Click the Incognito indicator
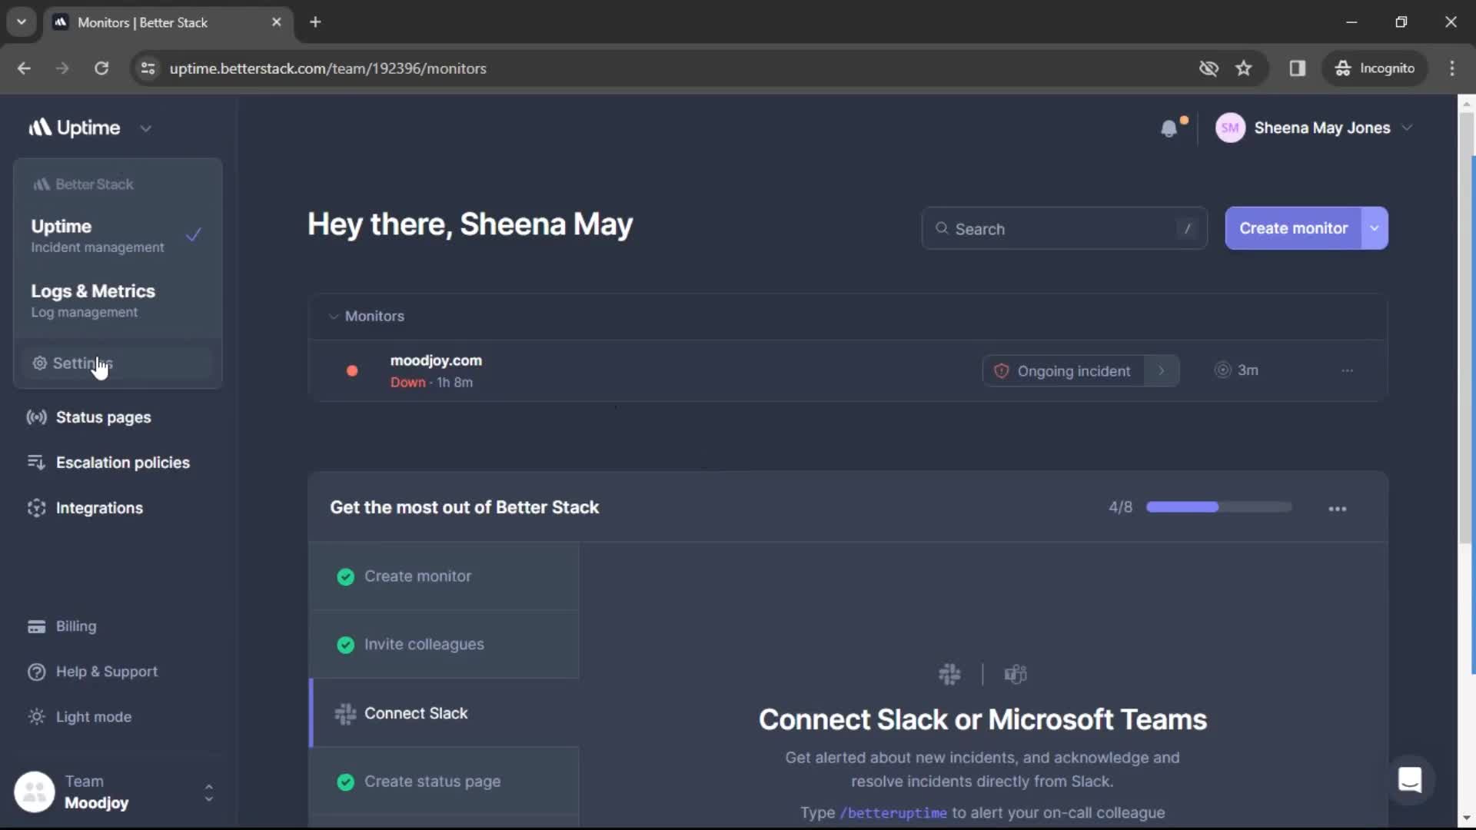1476x830 pixels. point(1376,68)
